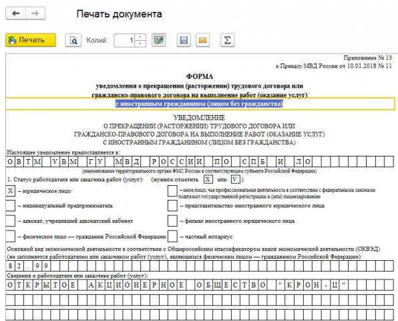Tick the частный нотариус checkbox
The height and width of the screenshot is (321, 398).
click(172, 236)
